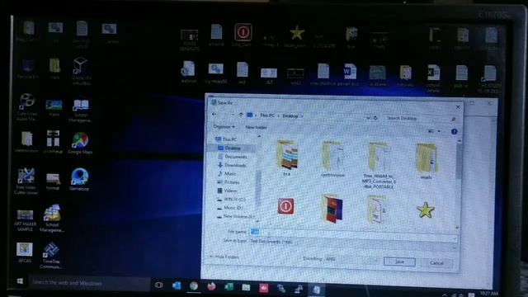Select Pictures in navigation pane
Viewport: 528px width, 297px height.
coord(229,182)
